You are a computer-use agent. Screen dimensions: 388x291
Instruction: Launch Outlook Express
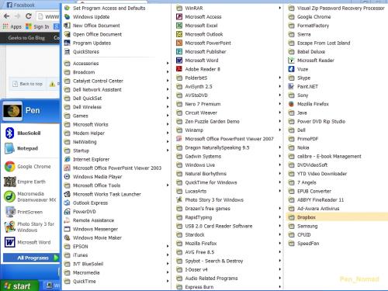pos(90,203)
